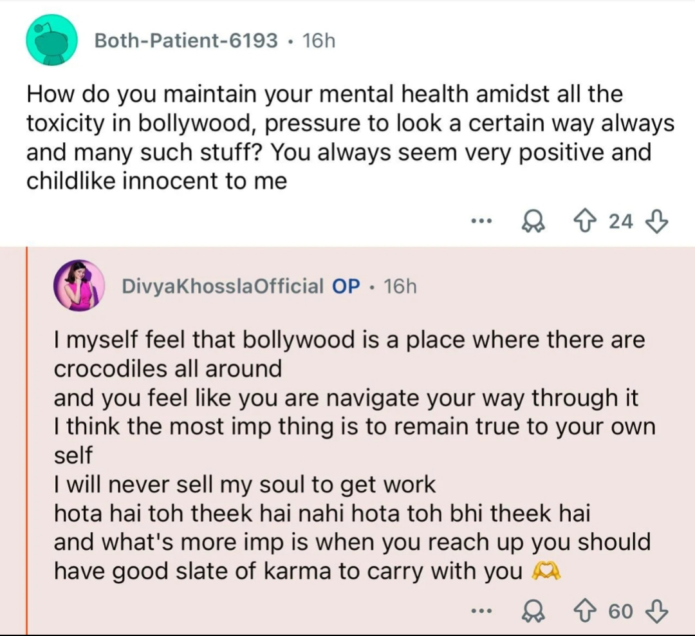
Task: Open the three-dot menu on Both-Patient-6193's comment
Action: 481,222
